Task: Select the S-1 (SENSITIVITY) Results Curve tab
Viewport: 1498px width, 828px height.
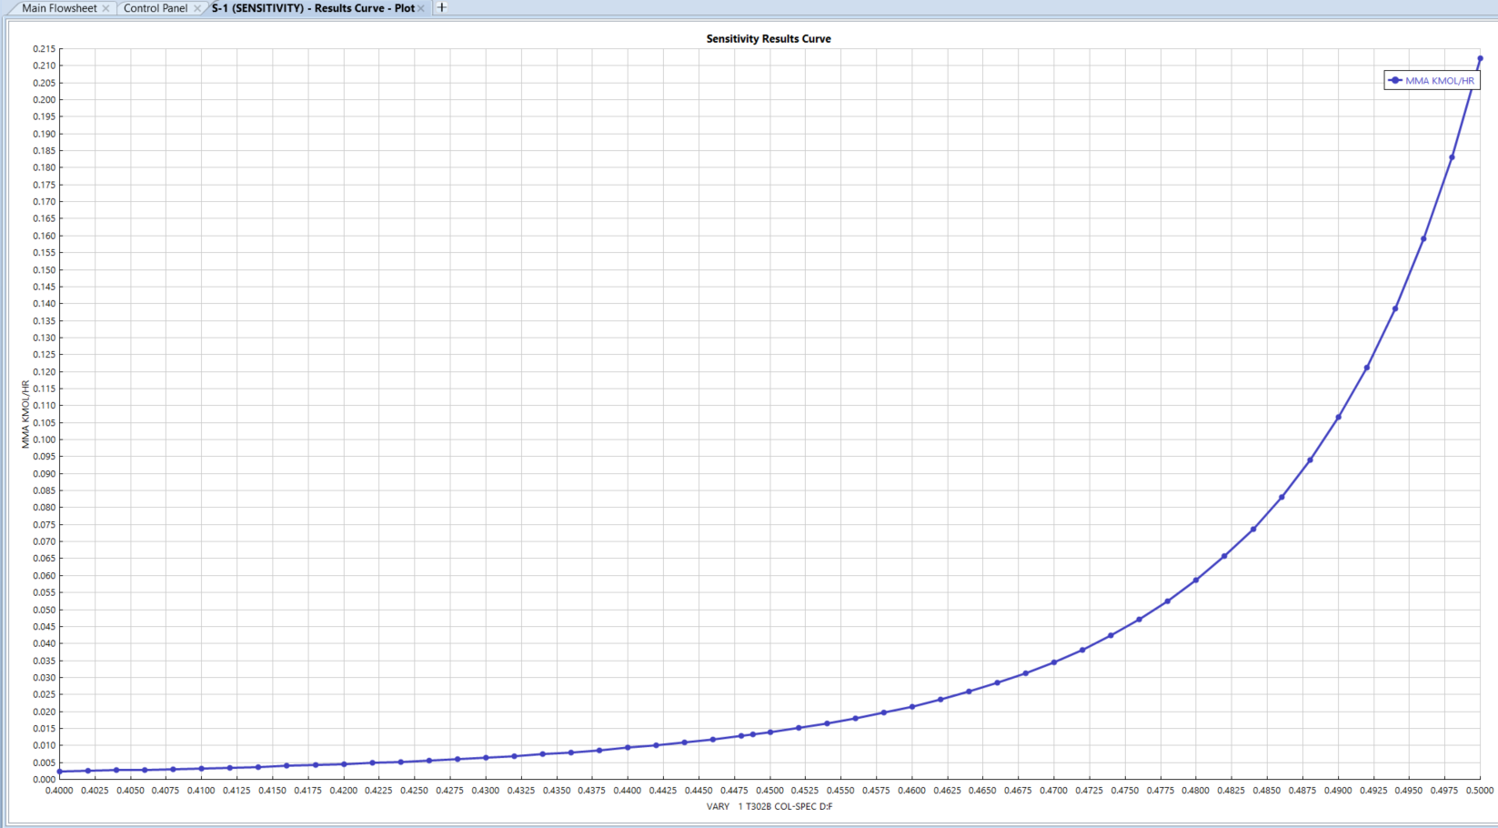Action: click(x=313, y=8)
